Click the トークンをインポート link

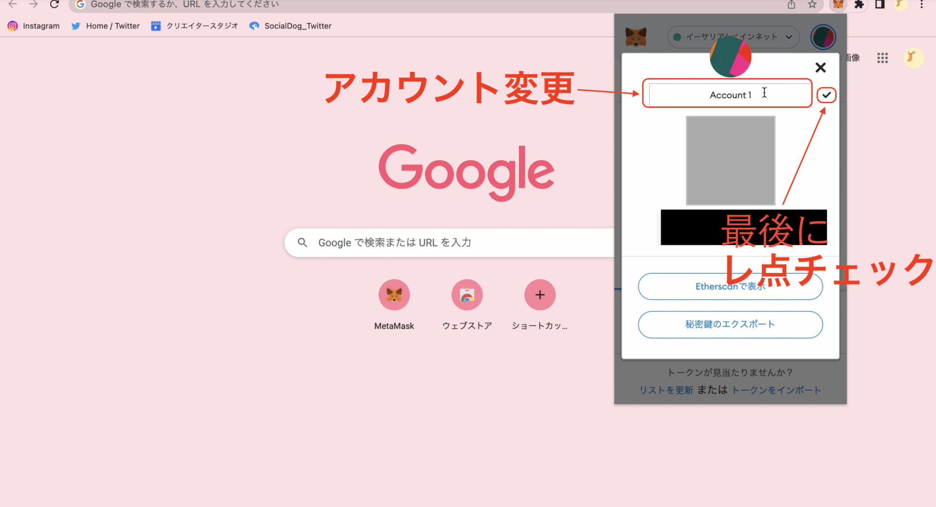776,390
